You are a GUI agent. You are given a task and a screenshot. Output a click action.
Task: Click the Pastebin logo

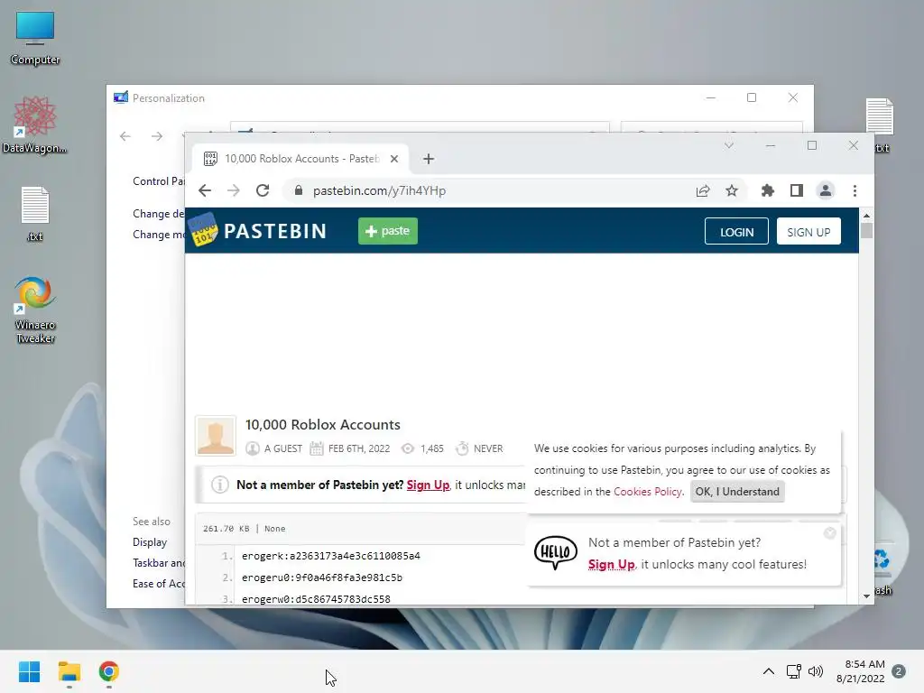[x=258, y=230]
